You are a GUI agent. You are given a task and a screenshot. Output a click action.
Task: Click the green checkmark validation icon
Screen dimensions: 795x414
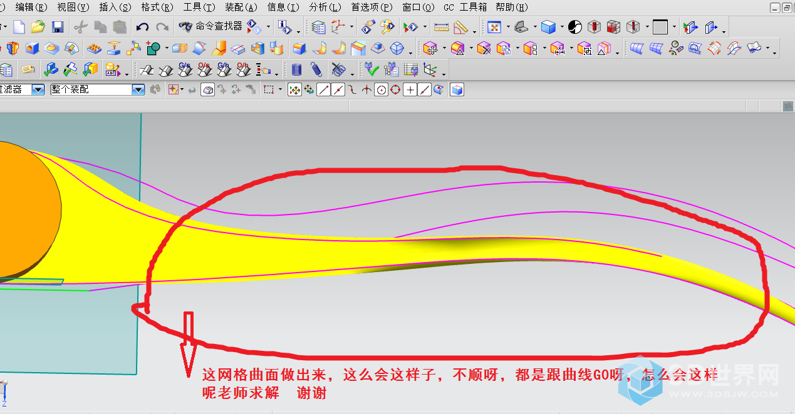point(372,69)
